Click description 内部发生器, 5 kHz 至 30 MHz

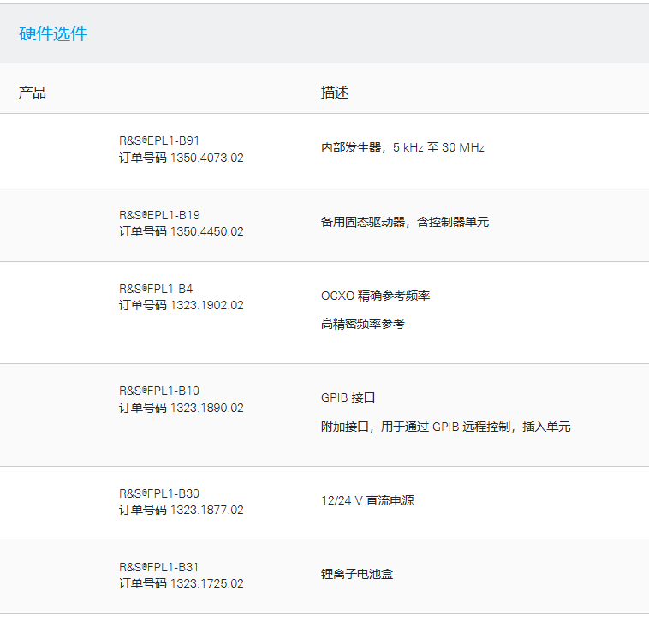pos(402,147)
